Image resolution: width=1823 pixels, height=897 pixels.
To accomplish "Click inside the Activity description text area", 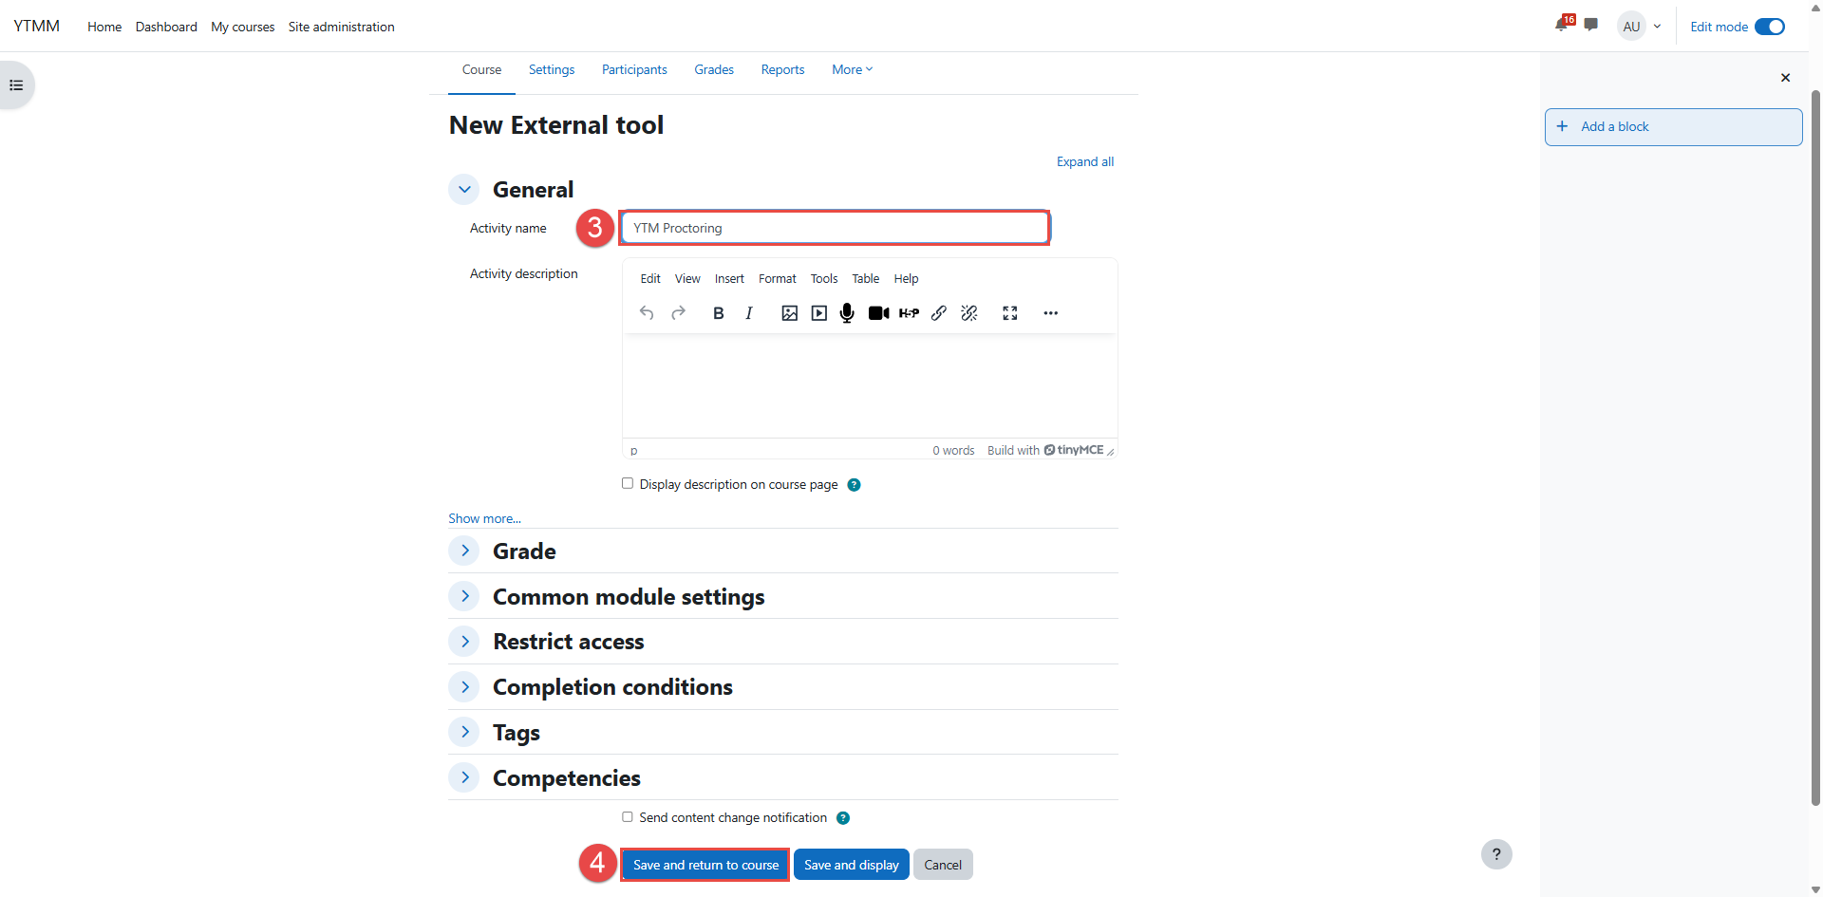I will pos(870,386).
